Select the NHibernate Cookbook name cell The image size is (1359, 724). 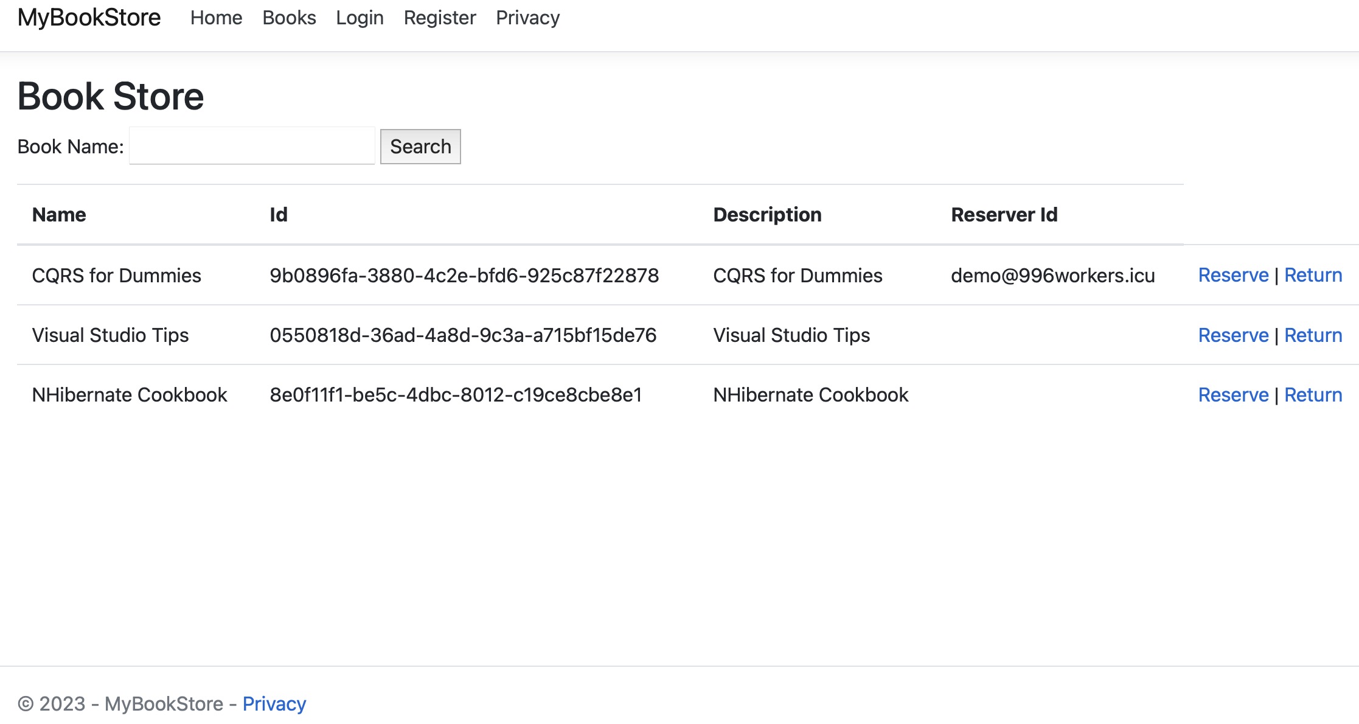pyautogui.click(x=130, y=395)
